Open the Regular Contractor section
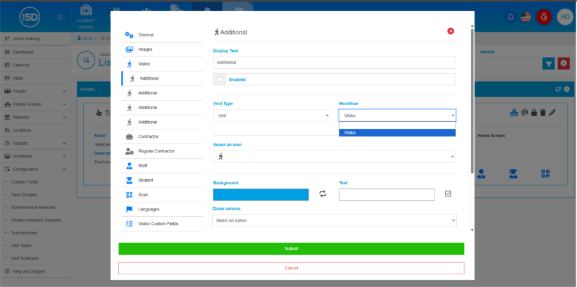The image size is (577, 287). [162, 151]
